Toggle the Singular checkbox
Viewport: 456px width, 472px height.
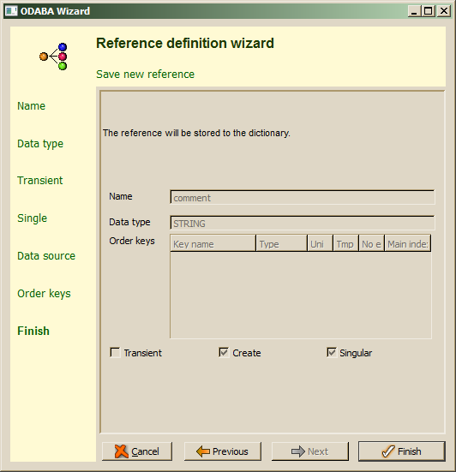[x=332, y=352]
